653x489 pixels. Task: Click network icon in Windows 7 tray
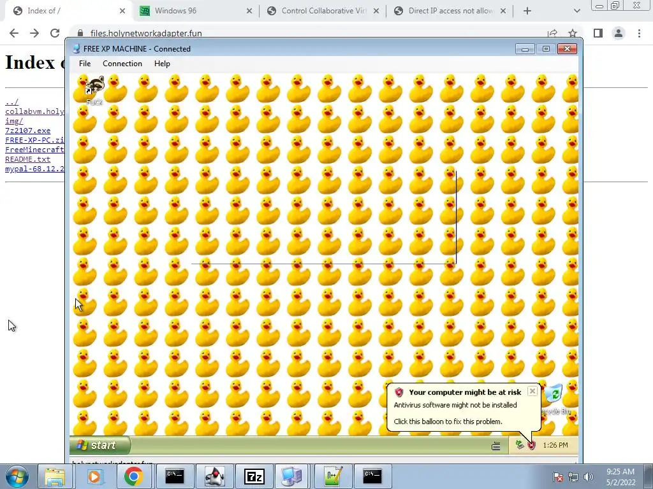tap(573, 478)
